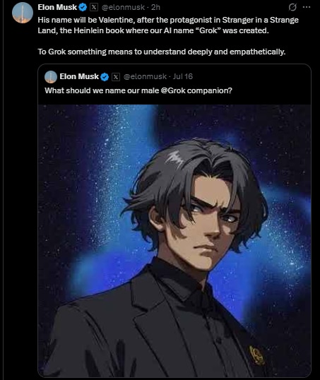The height and width of the screenshot is (380, 320).
Task: Open the 2h timestamp link
Action: (155, 7)
